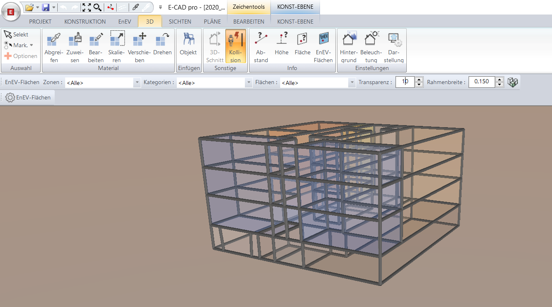
Task: Open the Zuweisen material tool
Action: pos(76,46)
